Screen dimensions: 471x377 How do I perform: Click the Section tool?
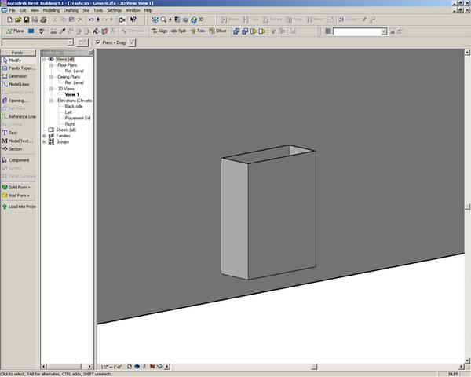tap(15, 148)
